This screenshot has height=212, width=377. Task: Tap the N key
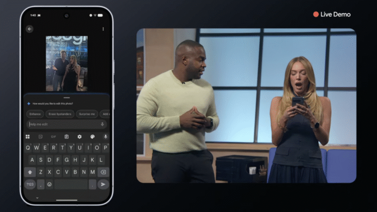pyautogui.click(x=84, y=172)
